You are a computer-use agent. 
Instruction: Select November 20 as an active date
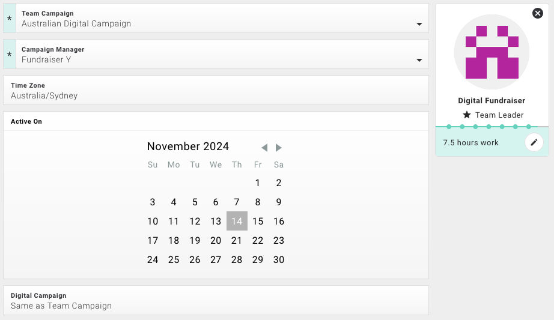tap(216, 241)
